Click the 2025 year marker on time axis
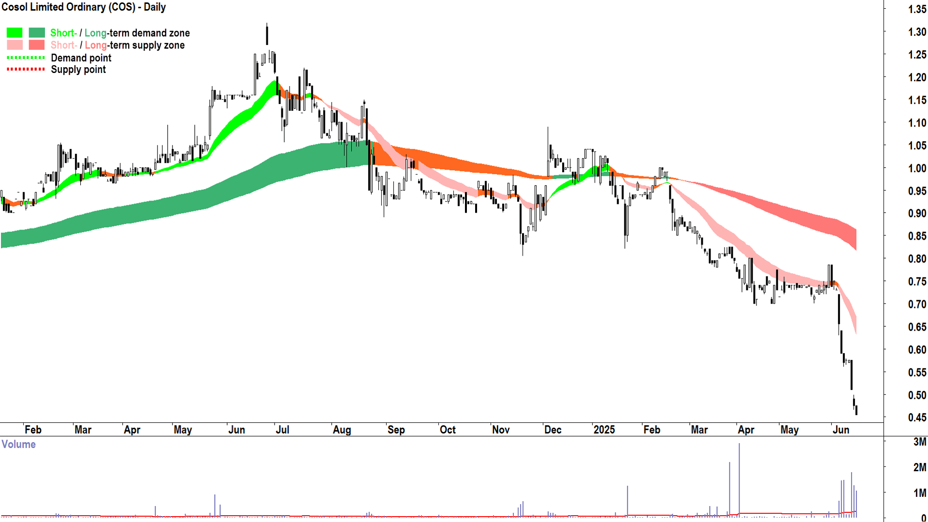 click(604, 430)
